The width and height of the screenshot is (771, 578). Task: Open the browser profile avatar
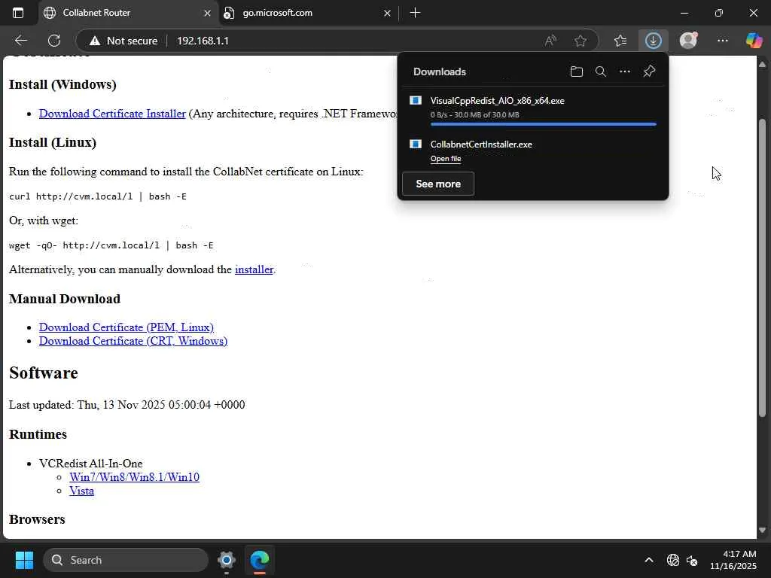point(688,41)
